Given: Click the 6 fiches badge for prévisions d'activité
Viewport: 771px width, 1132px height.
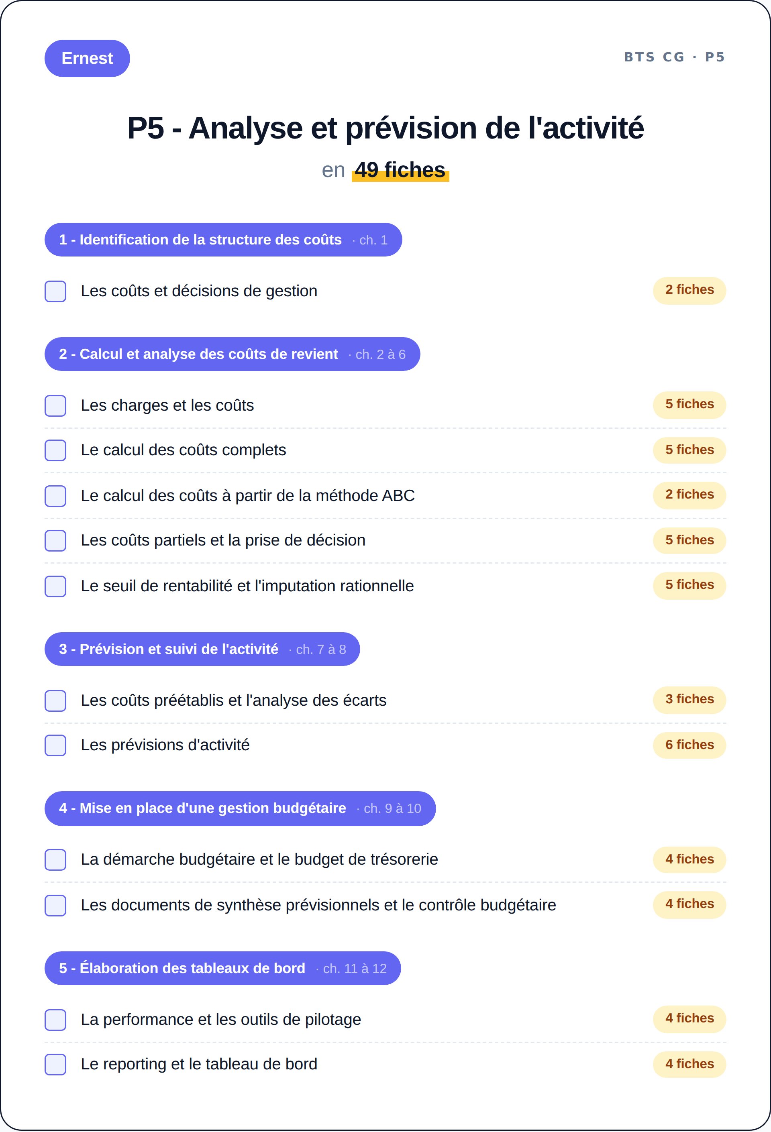Looking at the screenshot, I should [689, 745].
